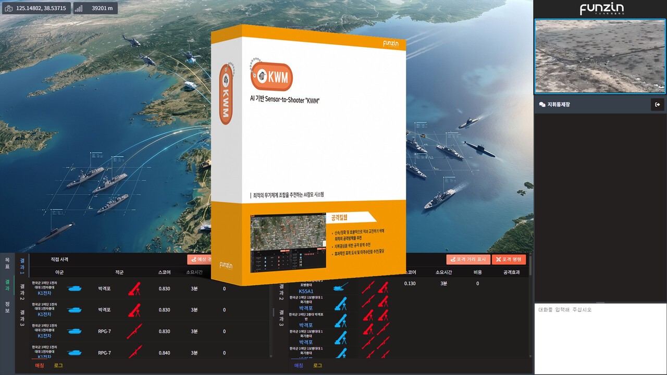Image resolution: width=667 pixels, height=375 pixels.
Task: Click the K1전차 link in first row
Action: 44,293
